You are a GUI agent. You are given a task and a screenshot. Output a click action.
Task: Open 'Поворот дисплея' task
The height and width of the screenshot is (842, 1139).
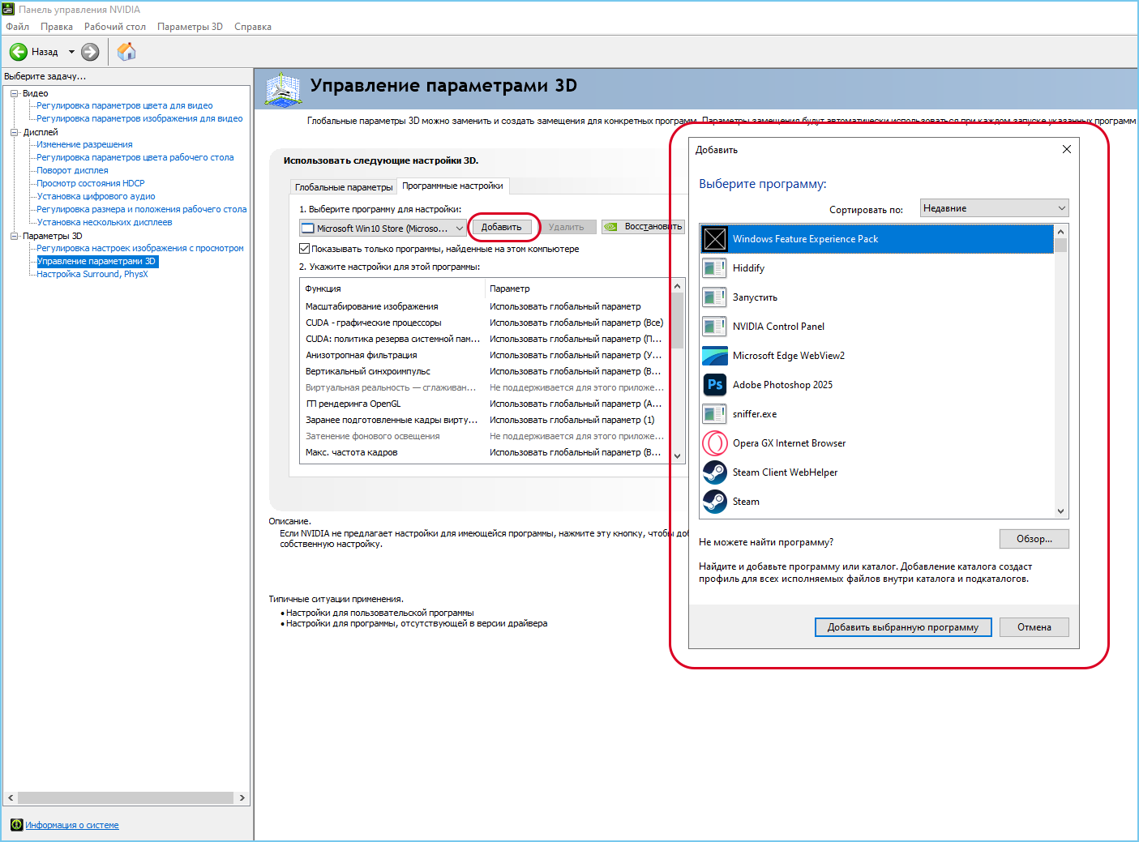[72, 170]
